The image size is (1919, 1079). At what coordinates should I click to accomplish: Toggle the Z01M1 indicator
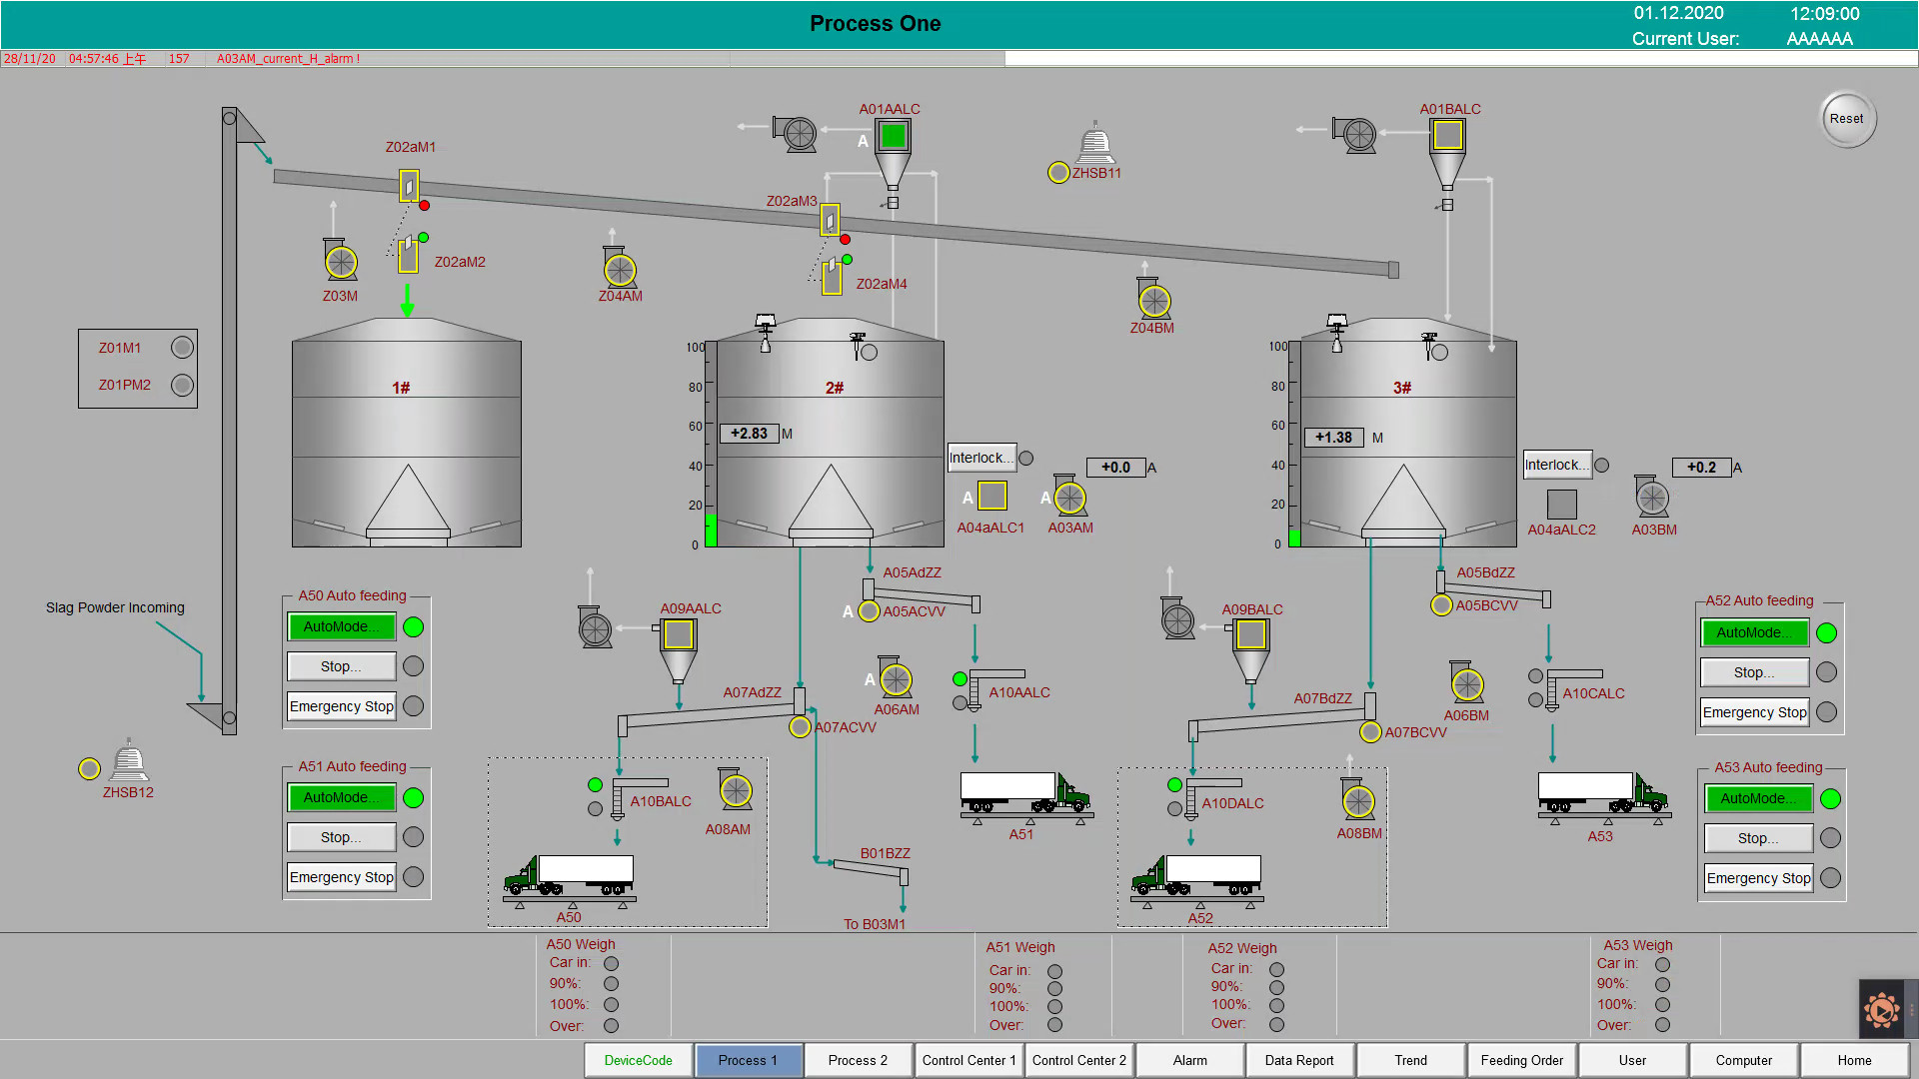(x=182, y=348)
